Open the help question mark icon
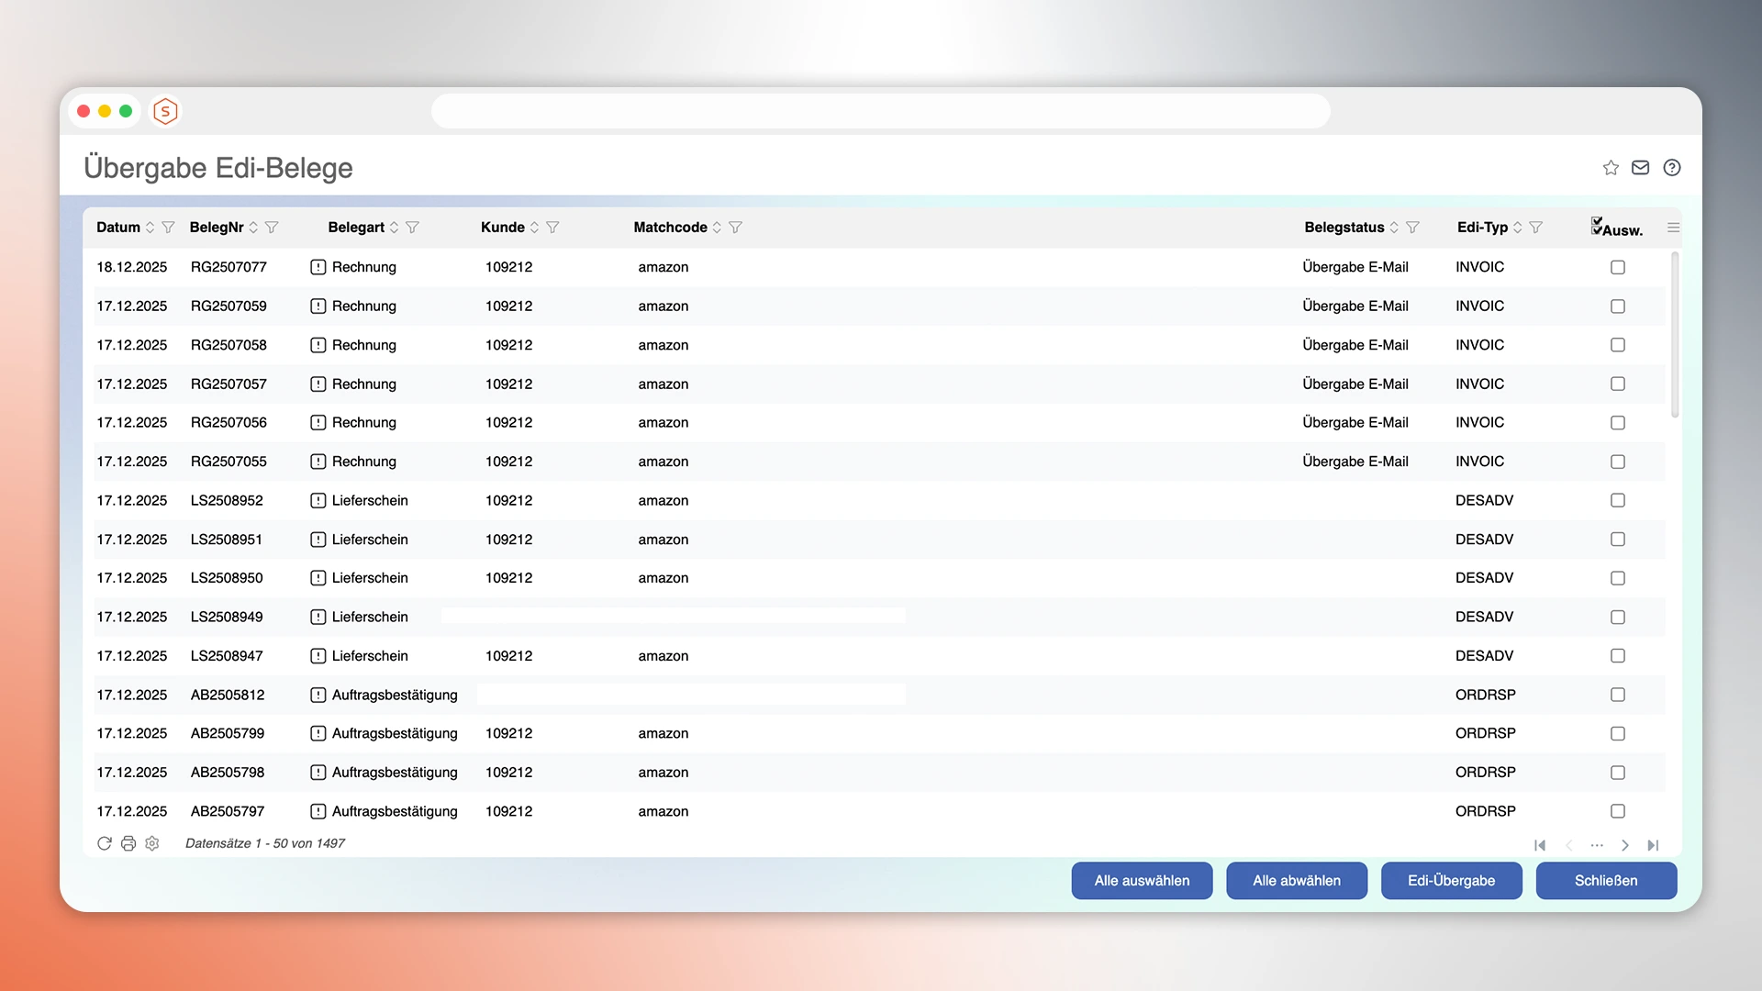The image size is (1762, 991). (x=1671, y=168)
